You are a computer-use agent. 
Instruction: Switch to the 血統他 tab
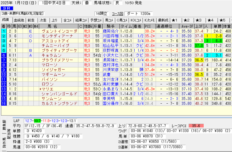pyautogui.click(x=19, y=20)
